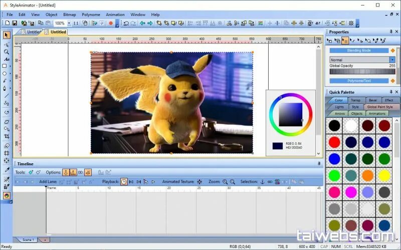Image resolution: width=401 pixels, height=250 pixels.
Task: Toggle first highlighted timeline Options button
Action: [66, 172]
